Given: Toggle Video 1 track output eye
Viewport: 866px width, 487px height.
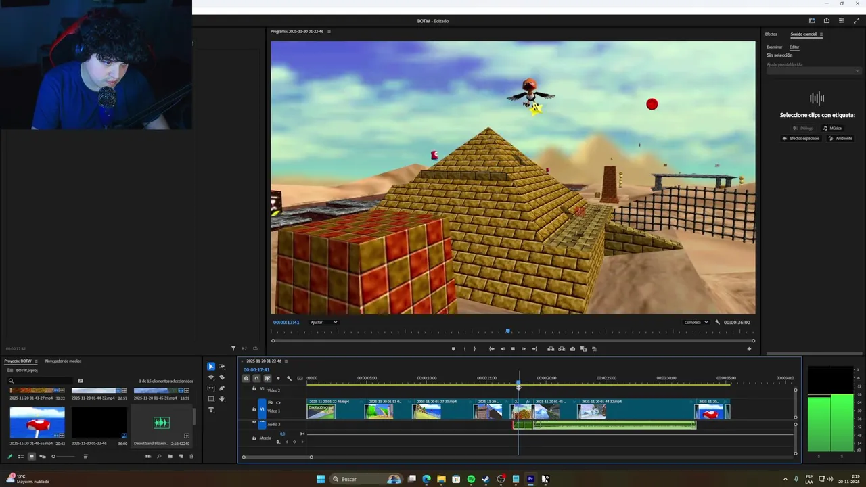Looking at the screenshot, I should [278, 403].
